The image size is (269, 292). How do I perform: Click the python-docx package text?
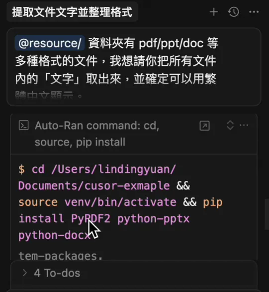[54, 235]
